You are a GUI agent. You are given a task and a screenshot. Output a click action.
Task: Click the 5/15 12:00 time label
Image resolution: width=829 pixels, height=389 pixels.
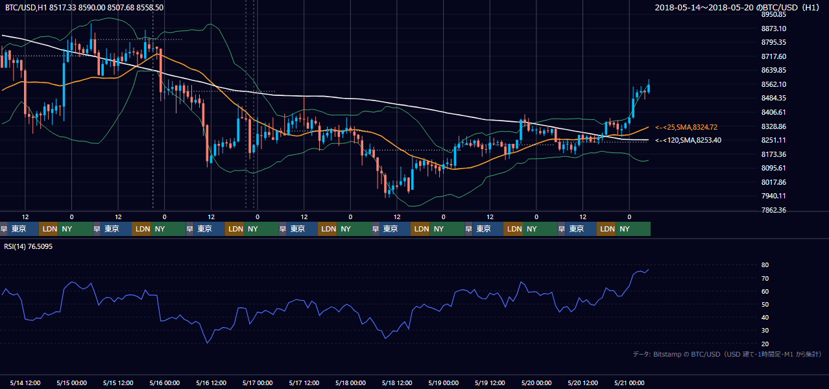[x=118, y=383]
